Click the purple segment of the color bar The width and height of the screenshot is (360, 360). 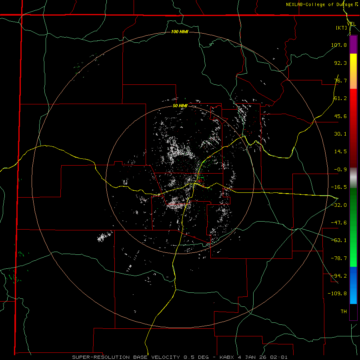(353, 45)
